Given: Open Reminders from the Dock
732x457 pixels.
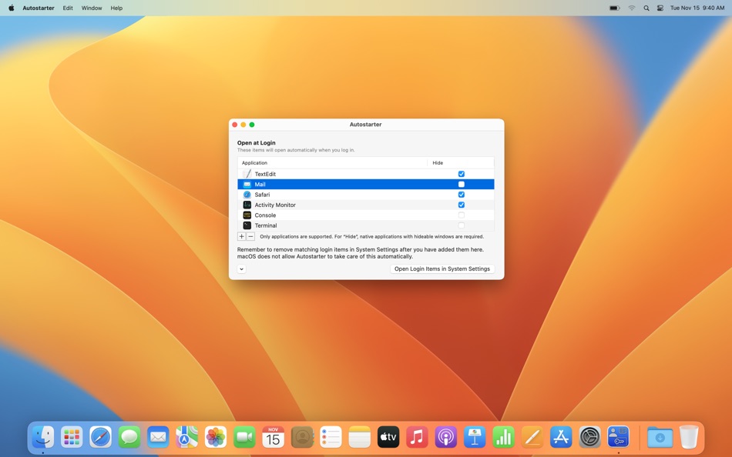Looking at the screenshot, I should tap(331, 438).
